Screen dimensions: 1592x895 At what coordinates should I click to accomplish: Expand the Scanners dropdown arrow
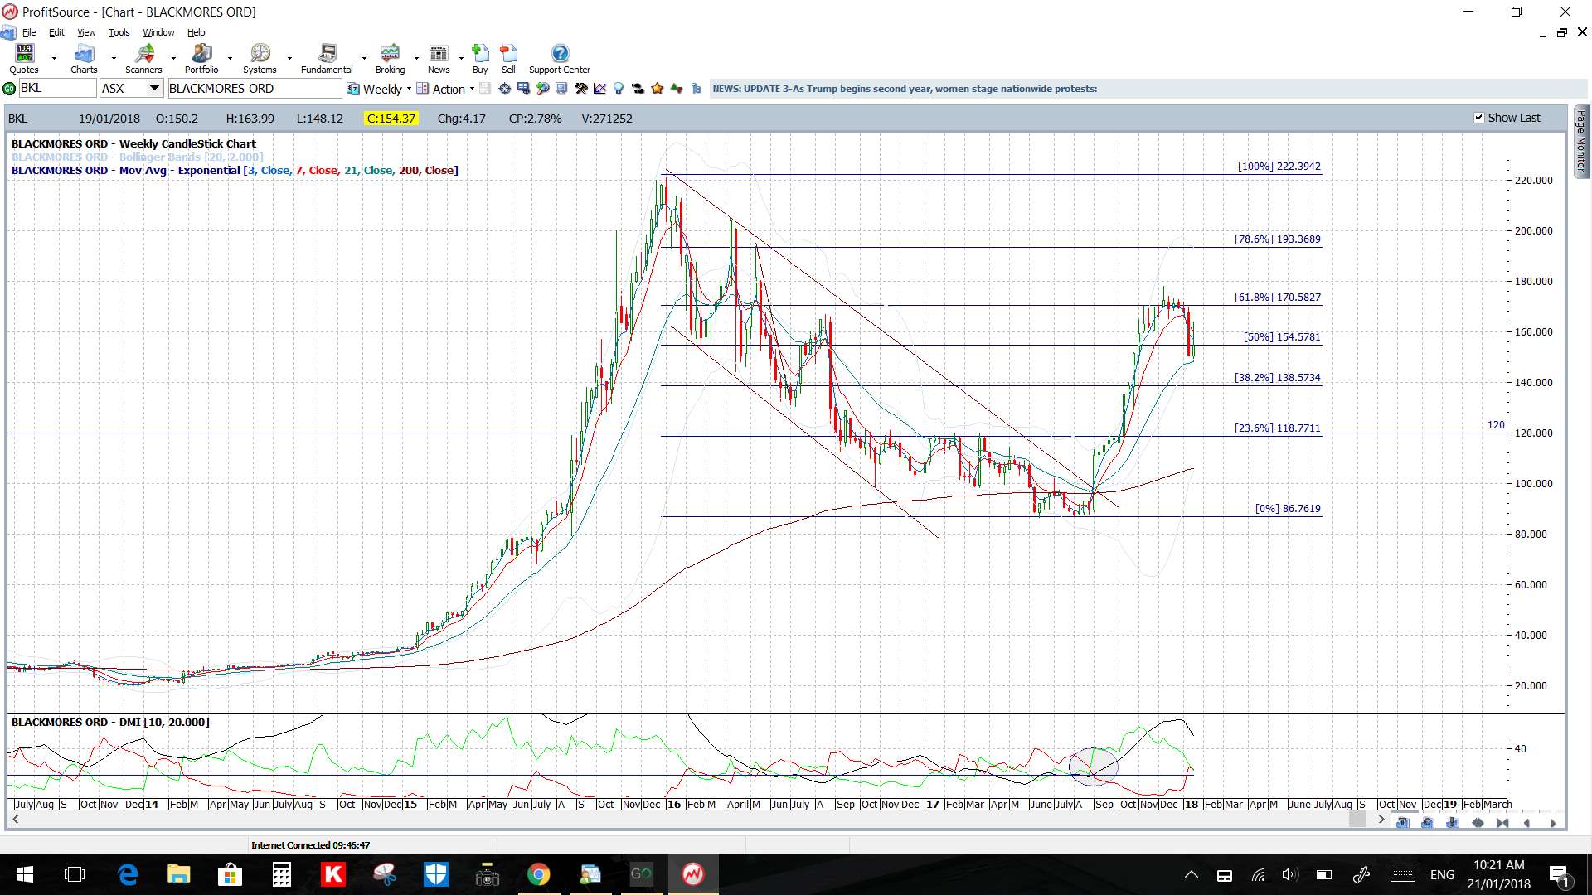point(173,59)
